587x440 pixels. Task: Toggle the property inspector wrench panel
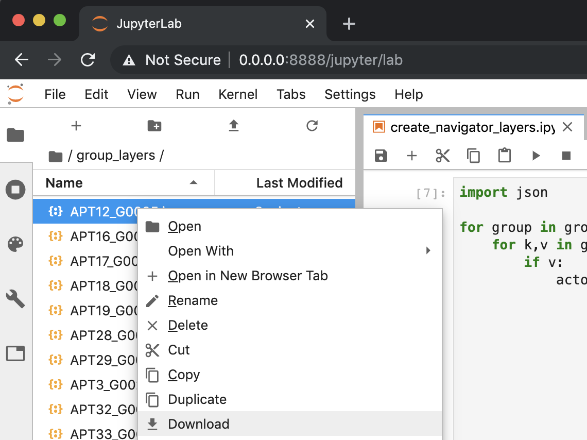click(15, 299)
